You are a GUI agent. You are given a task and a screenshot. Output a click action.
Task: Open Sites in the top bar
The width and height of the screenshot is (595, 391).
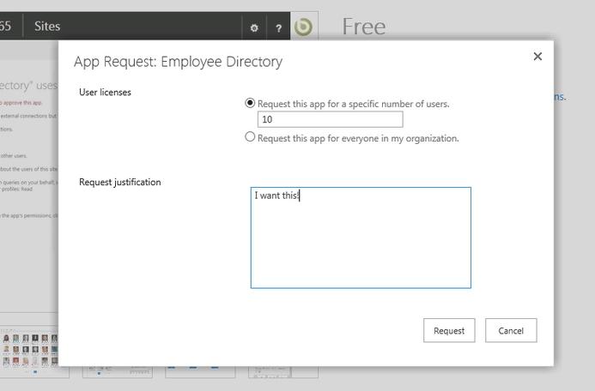pos(47,26)
